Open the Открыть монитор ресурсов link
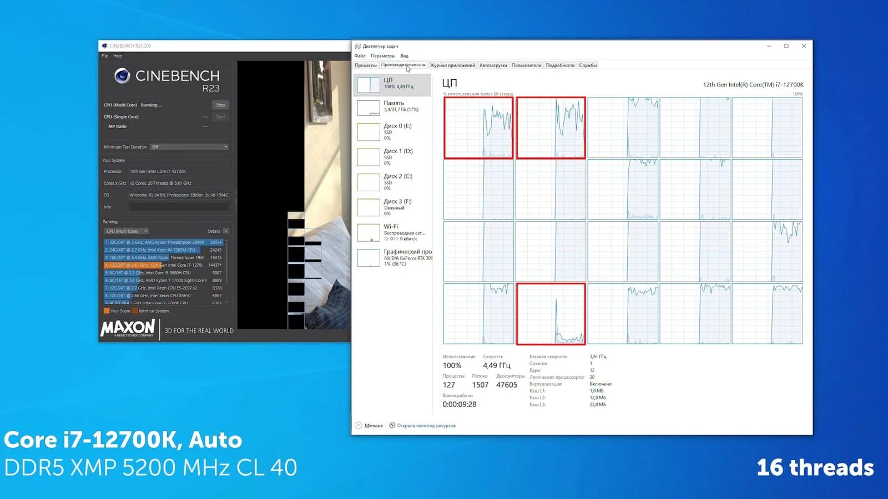The image size is (888, 499). point(426,426)
